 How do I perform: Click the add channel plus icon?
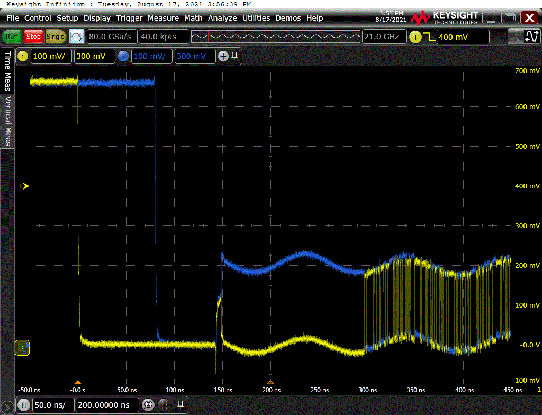223,56
